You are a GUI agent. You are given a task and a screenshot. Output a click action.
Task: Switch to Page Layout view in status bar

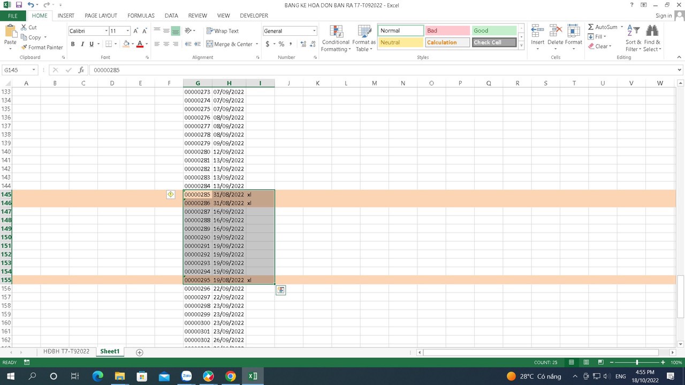point(586,363)
